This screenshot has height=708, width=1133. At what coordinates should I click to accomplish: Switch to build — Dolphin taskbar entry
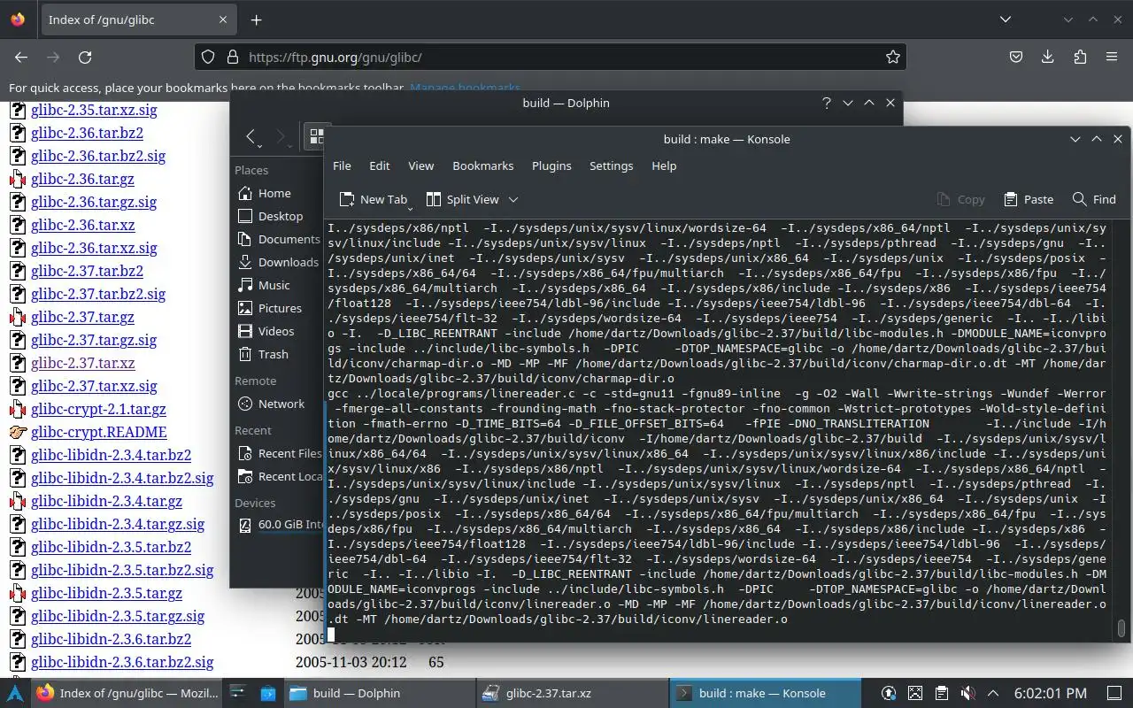(x=379, y=693)
